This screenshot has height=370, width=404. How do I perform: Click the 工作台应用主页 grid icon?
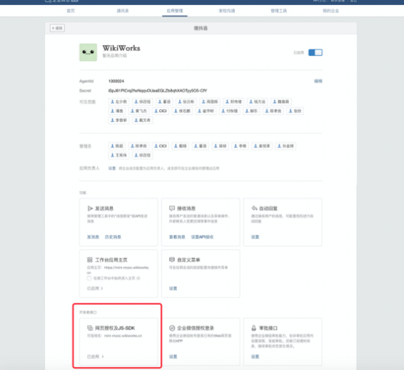coord(90,260)
